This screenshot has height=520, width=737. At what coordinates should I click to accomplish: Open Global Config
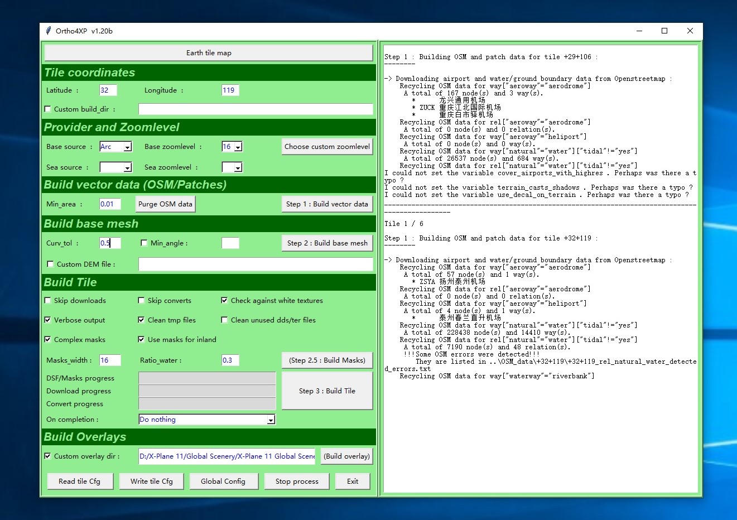tap(223, 482)
